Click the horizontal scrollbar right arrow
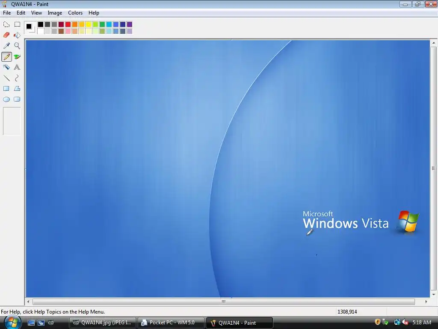The image size is (438, 329). tap(426, 302)
